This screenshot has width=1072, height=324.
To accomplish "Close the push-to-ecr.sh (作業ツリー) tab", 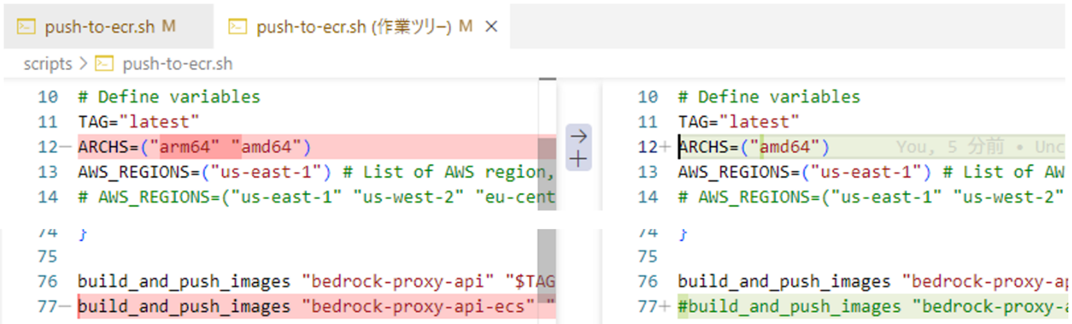I will 492,27.
